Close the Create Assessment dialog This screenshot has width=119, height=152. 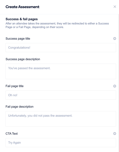pos(115,7)
